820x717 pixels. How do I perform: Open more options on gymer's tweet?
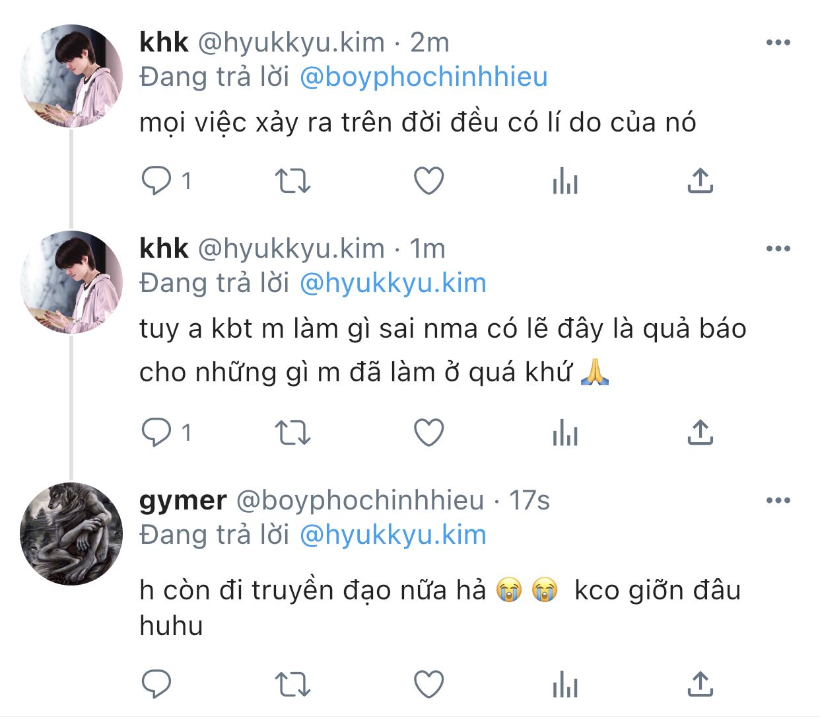click(778, 500)
